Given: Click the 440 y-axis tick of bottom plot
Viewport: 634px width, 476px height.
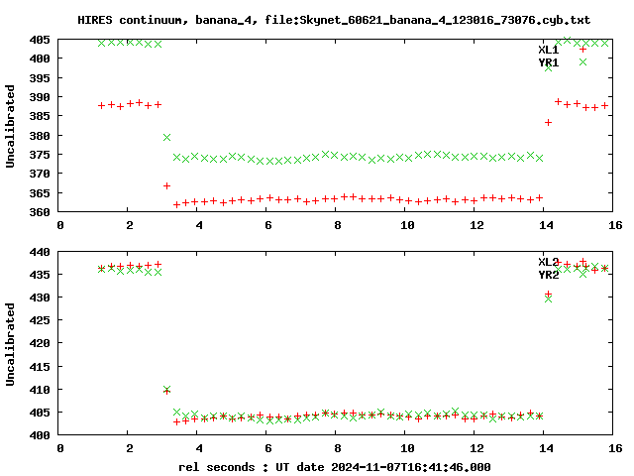Looking at the screenshot, I should (40, 252).
